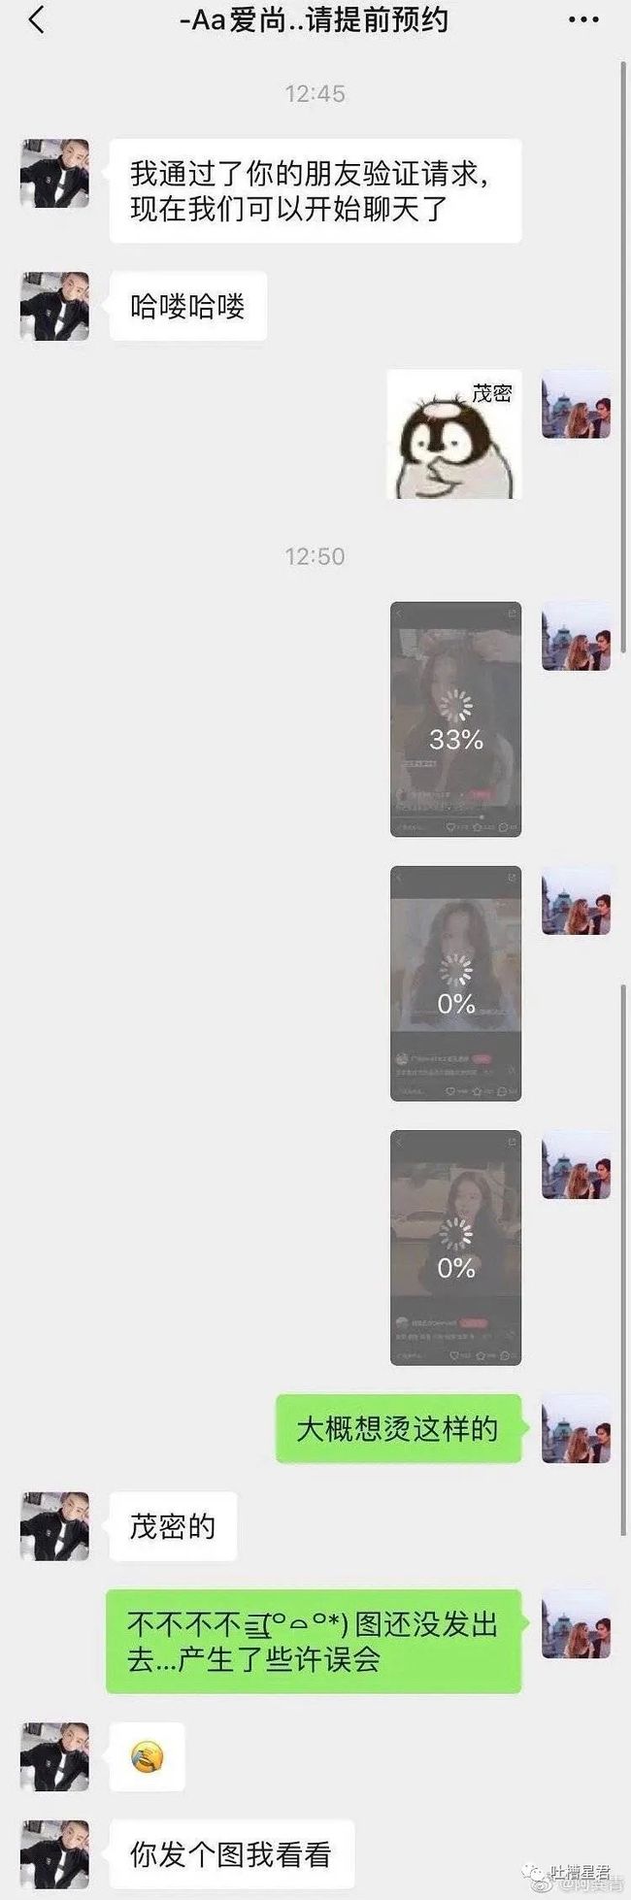631x1900 pixels.
Task: Tap the chat title -Aa爱尚..请提前预约
Action: (x=315, y=20)
